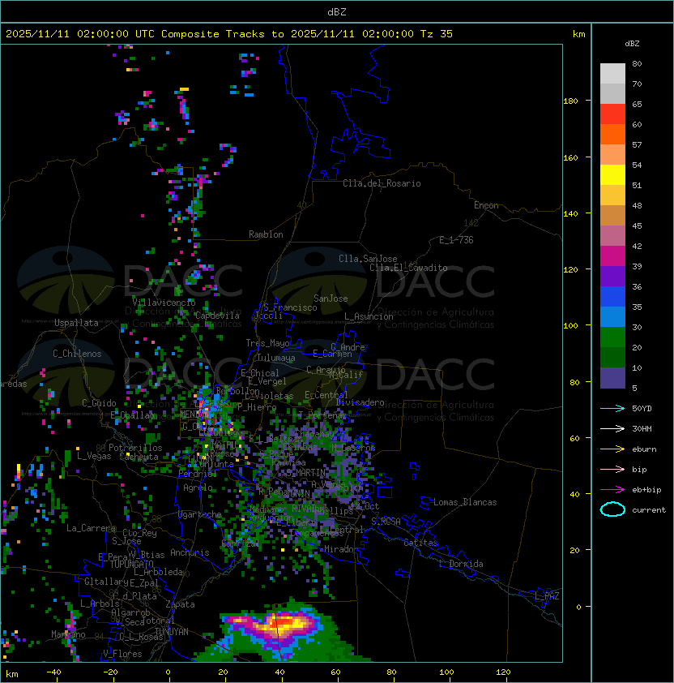Click the 'Mirador' place label
Screen dimensions: 674x683
[x=342, y=549]
